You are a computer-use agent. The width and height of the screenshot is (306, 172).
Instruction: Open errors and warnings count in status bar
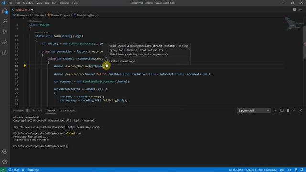coord(13,170)
